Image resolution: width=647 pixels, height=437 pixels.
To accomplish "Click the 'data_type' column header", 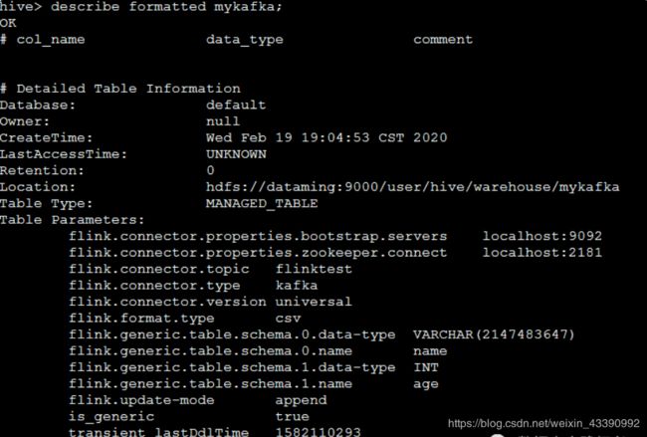I will click(244, 39).
